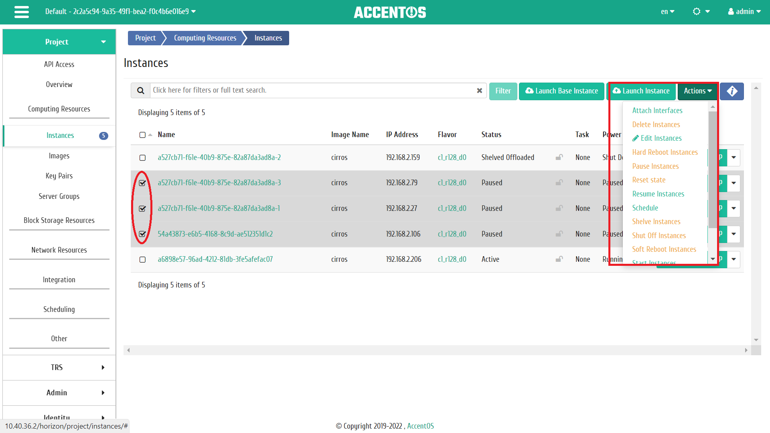Open row action dropdown for a527cb71-...-3
The image size is (770, 433).
(734, 183)
